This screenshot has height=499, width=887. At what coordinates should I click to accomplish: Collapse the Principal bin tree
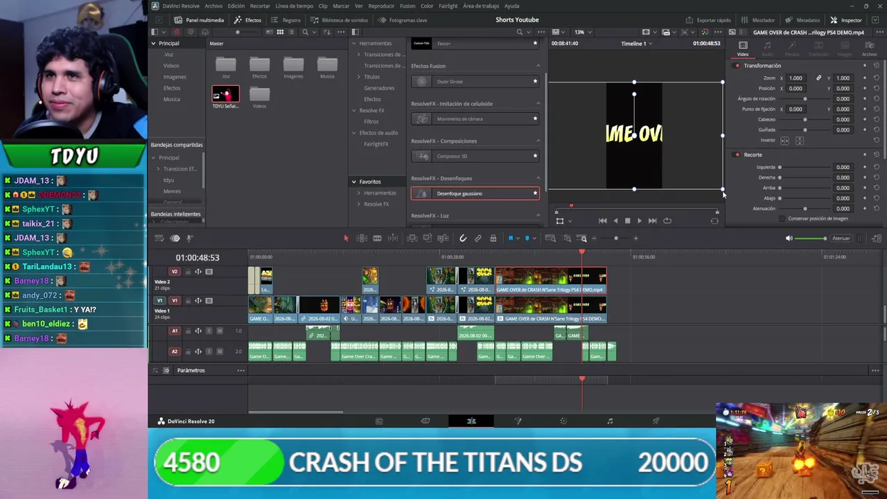point(153,44)
